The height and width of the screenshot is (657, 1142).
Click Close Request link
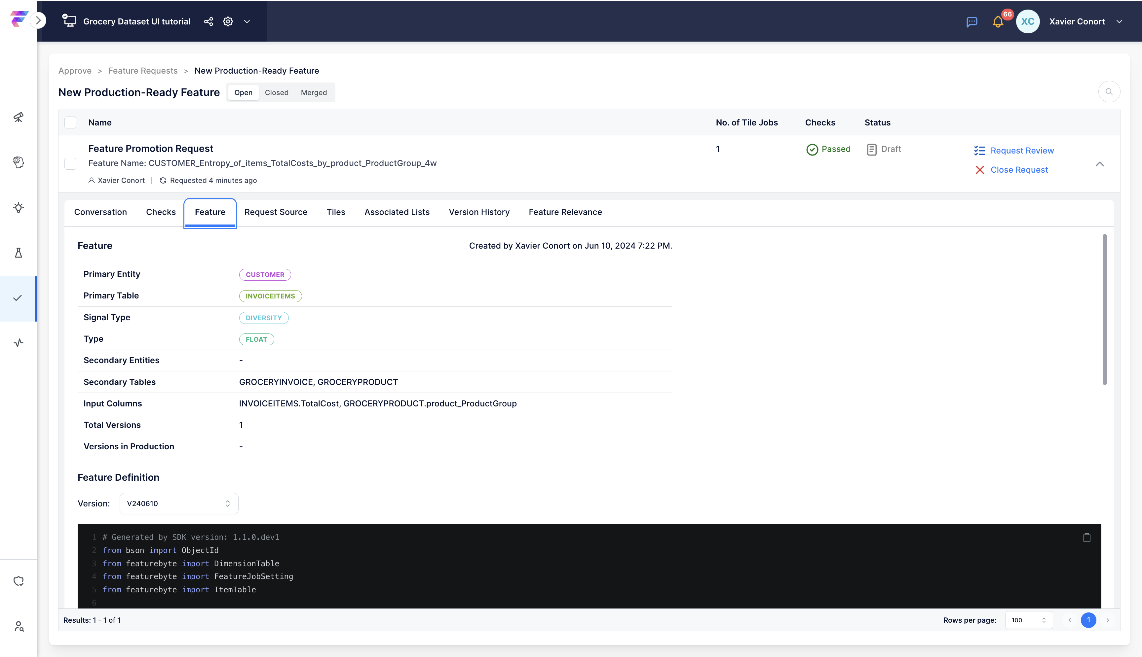pos(1019,170)
